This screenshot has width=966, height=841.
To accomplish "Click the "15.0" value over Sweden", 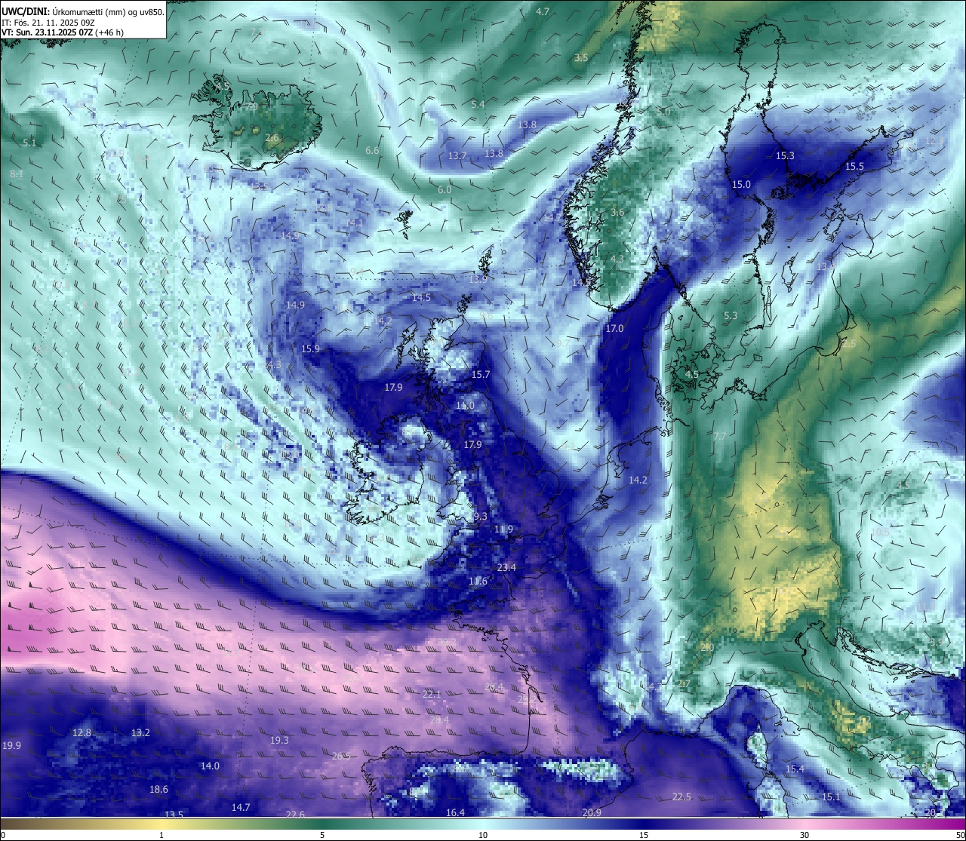I will 741,184.
